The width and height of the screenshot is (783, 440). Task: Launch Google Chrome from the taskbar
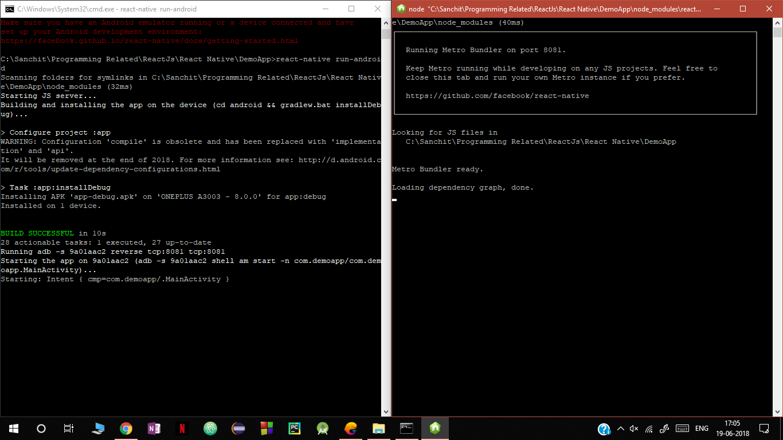click(126, 428)
